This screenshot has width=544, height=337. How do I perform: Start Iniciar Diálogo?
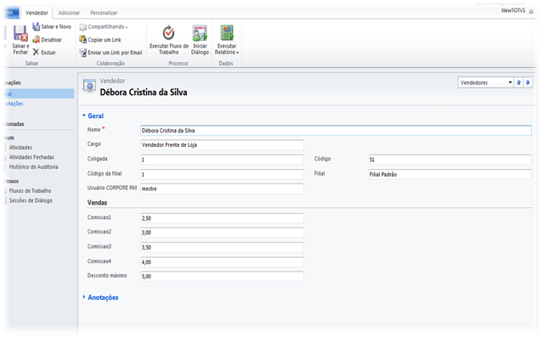tap(200, 40)
